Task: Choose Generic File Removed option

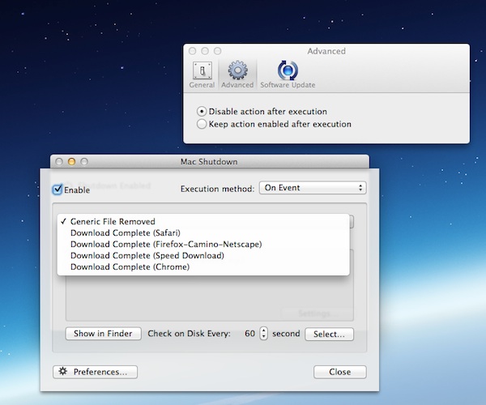Action: [113, 221]
